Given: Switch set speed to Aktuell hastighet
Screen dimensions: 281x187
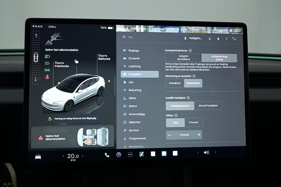Looking at the screenshot, I should click(x=208, y=106).
